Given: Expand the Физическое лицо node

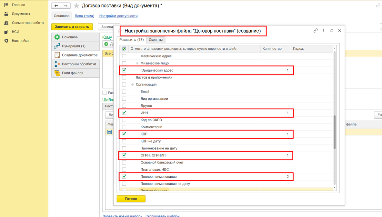Looking at the screenshot, I should coord(137,63).
